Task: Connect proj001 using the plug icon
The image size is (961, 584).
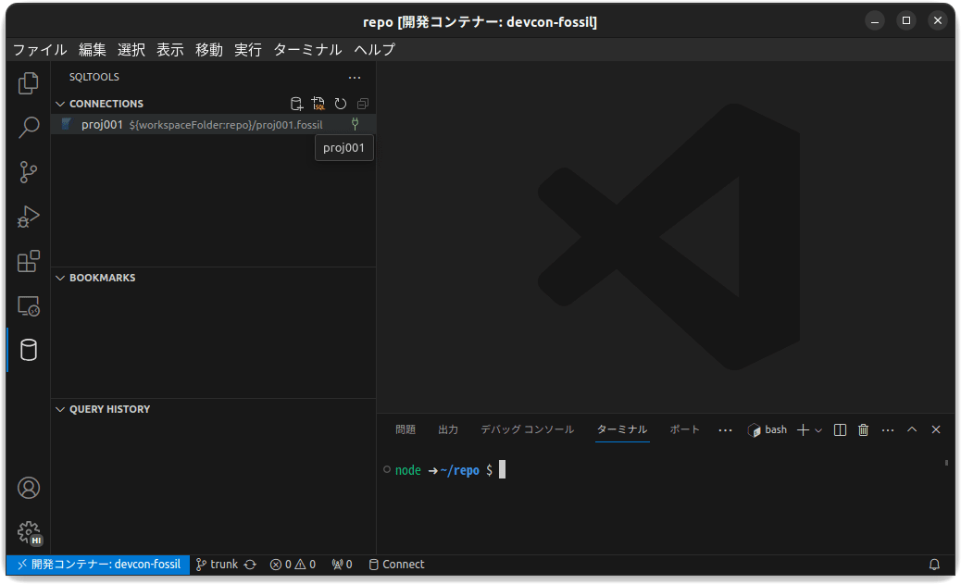Action: 355,124
